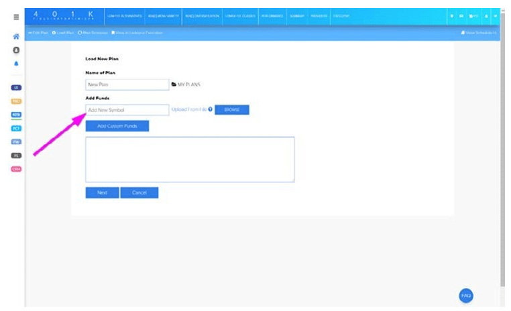This screenshot has height=311, width=511.
Task: Switch to the Performance tab
Action: (x=271, y=15)
